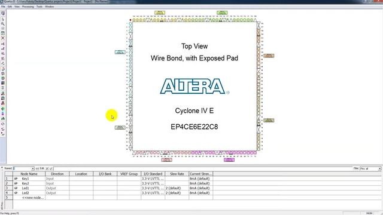383x215 pixels.
Task: Click the input pin icon beside Key2
Action: (x=16, y=183)
